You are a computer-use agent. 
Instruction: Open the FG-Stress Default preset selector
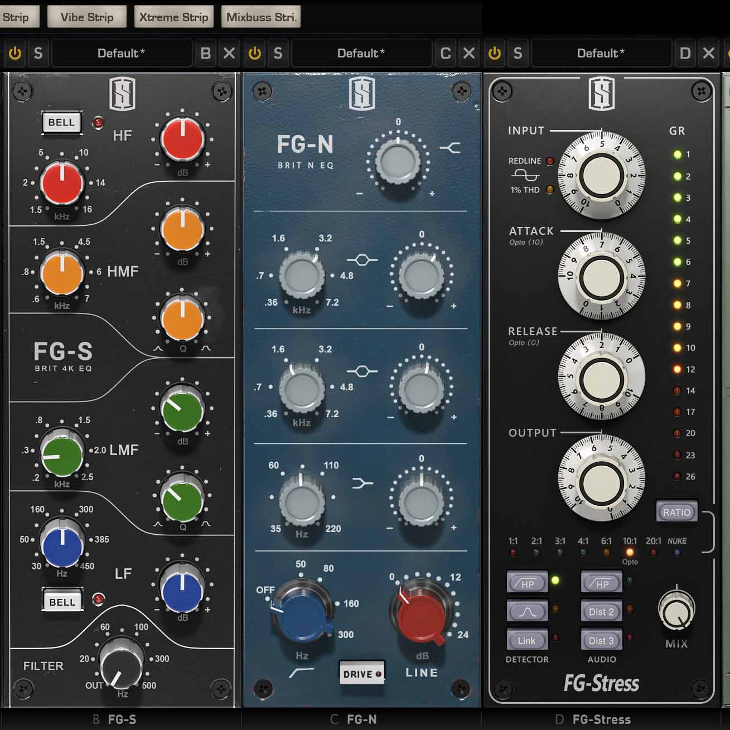[x=601, y=54]
